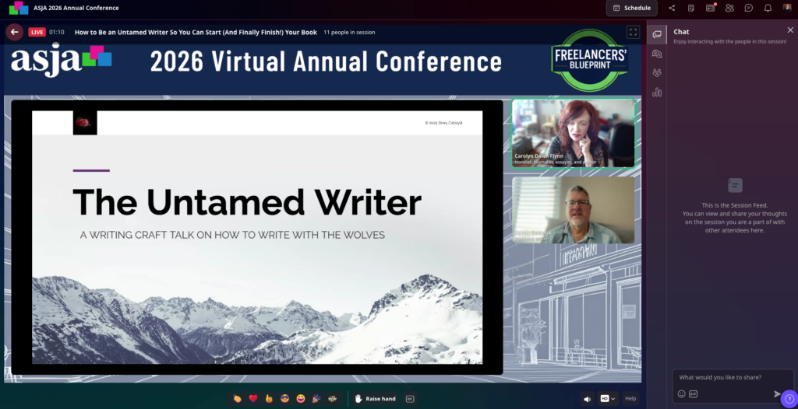Click the Help button
This screenshot has height=409, width=798.
[630, 399]
